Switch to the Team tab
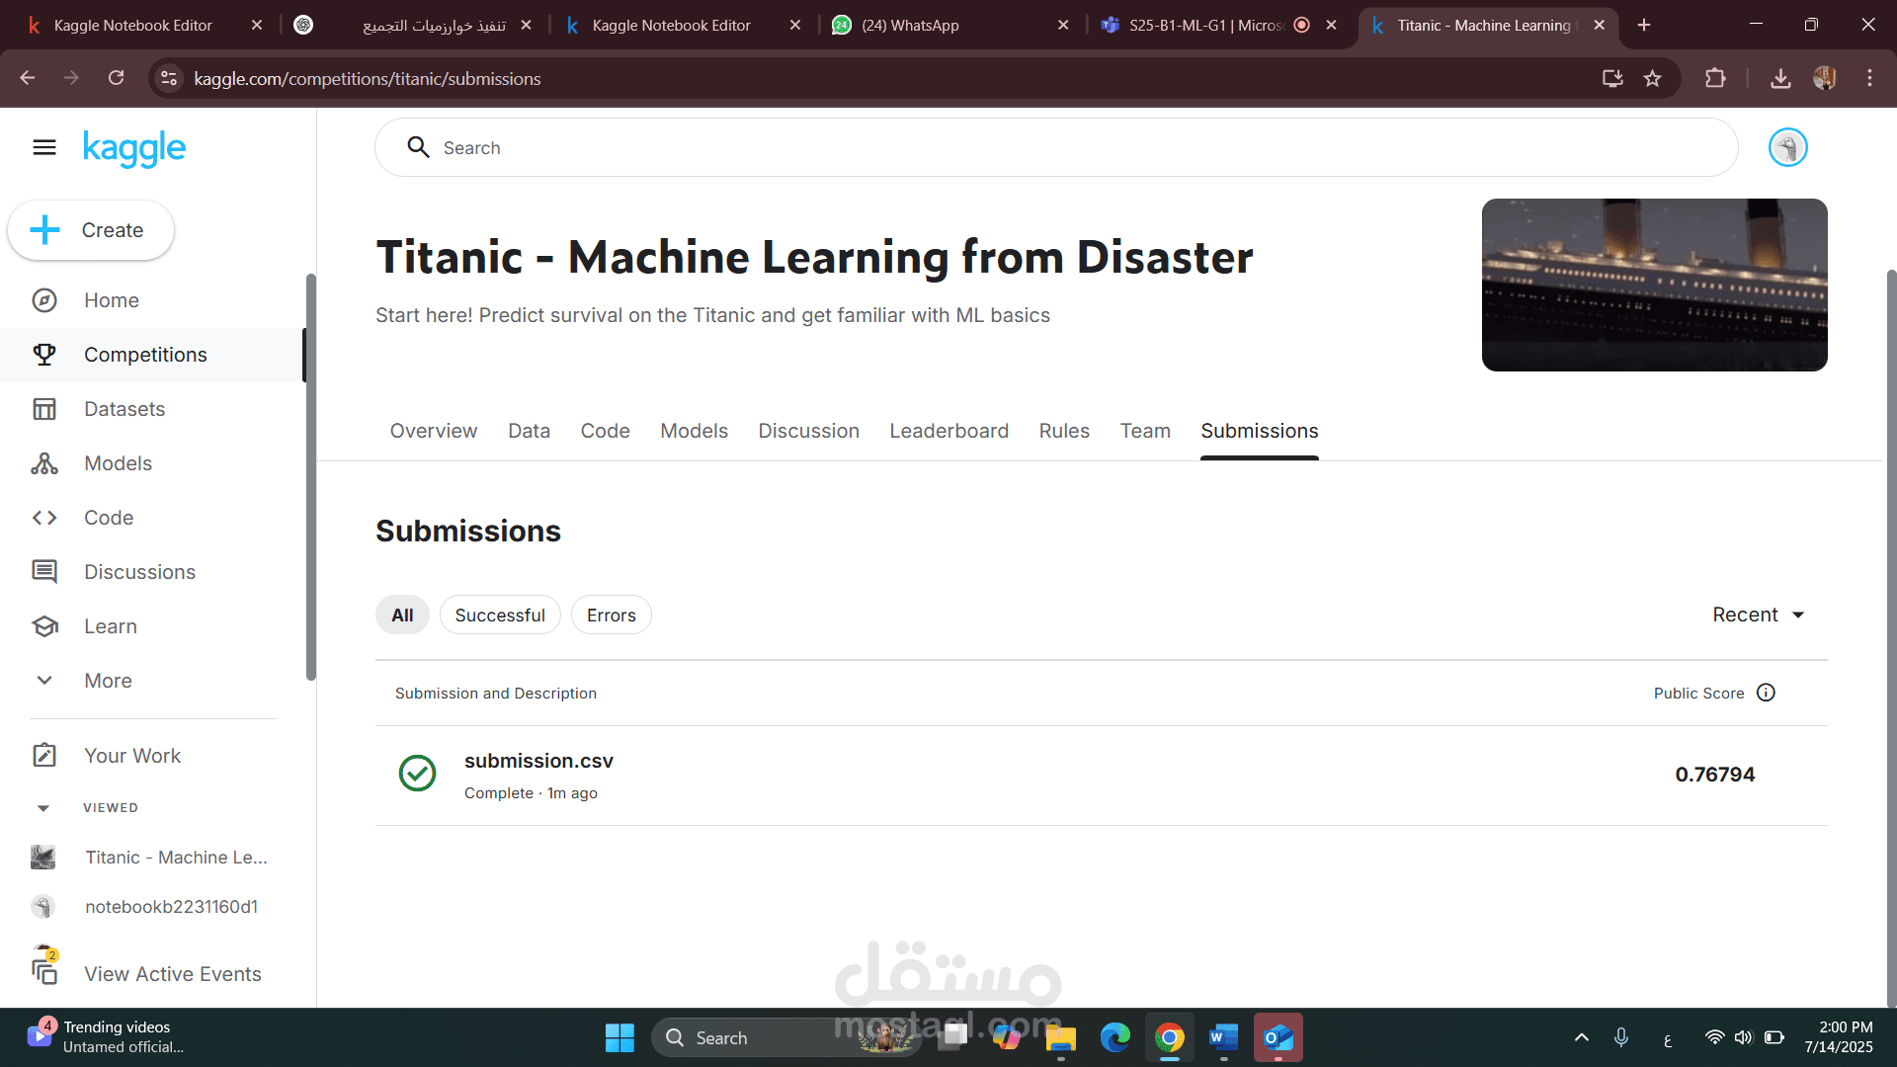The height and width of the screenshot is (1067, 1897). pos(1145,432)
